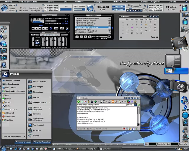The width and height of the screenshot is (189, 151).
Task: Click the save floppy icon in EvilLyrics
Action: pyautogui.click(x=133, y=129)
